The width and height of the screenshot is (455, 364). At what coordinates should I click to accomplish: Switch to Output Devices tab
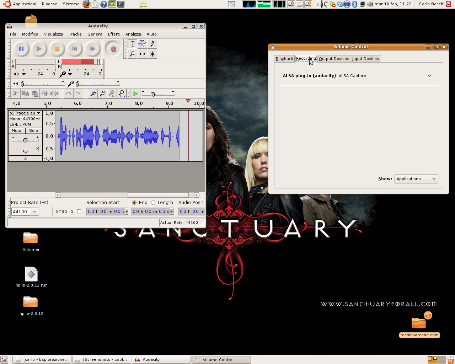(334, 59)
